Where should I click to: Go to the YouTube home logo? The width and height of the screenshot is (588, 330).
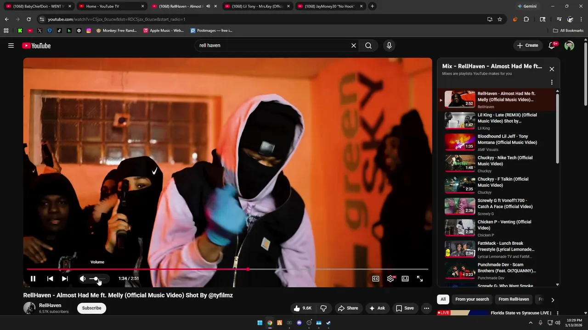click(x=36, y=45)
